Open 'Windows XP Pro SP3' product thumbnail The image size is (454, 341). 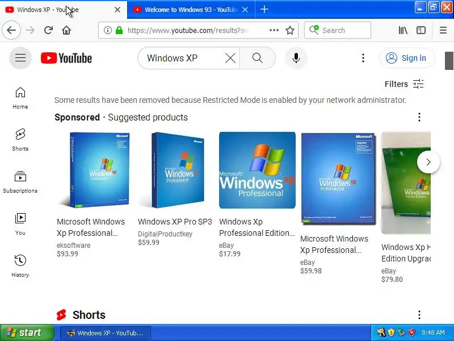(176, 170)
